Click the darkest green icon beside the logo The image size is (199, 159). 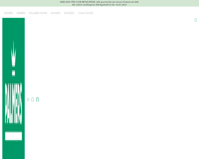pos(37,99)
